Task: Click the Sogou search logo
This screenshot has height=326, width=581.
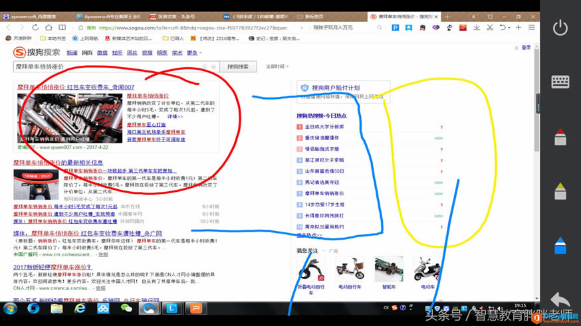Action: tap(37, 52)
